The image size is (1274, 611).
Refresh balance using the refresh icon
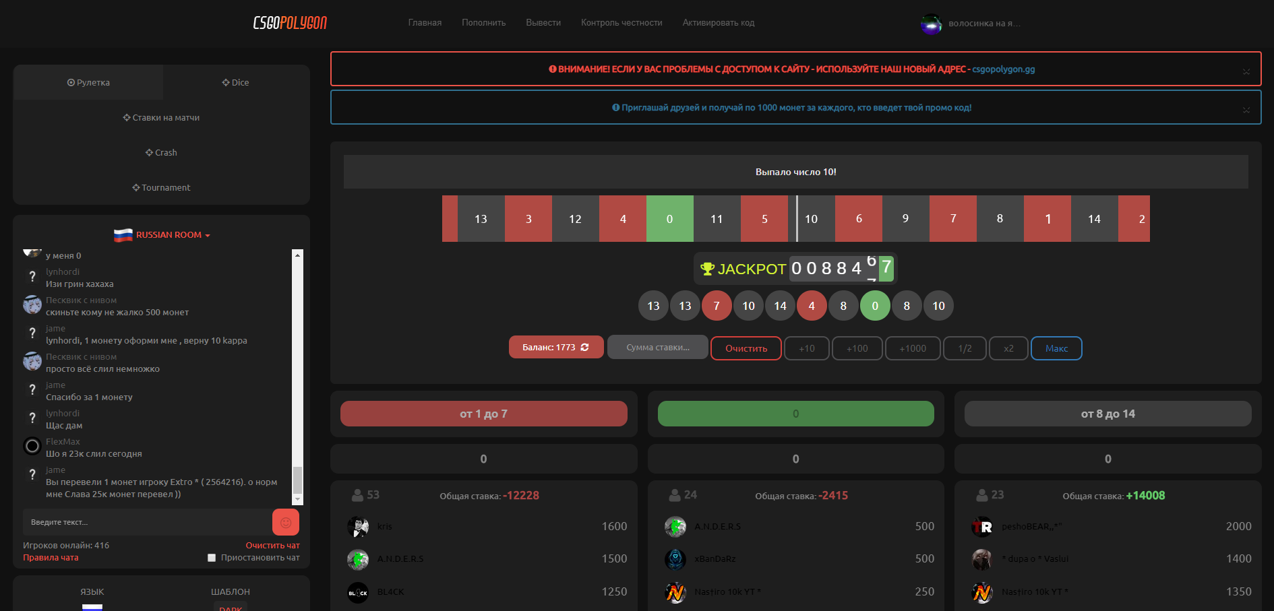point(584,348)
